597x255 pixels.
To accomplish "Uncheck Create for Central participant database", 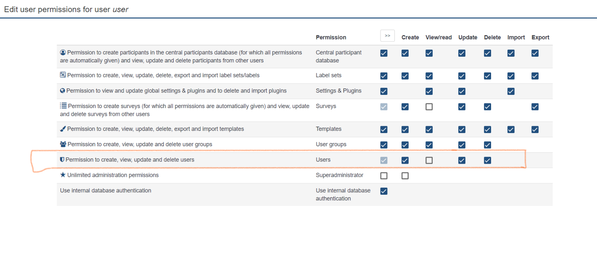I will coord(405,53).
